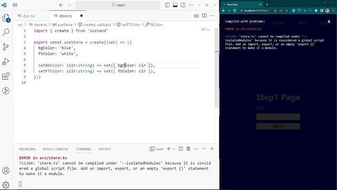Select the React App browser tab
Viewport: 337px width, 190px height.
[241, 4]
